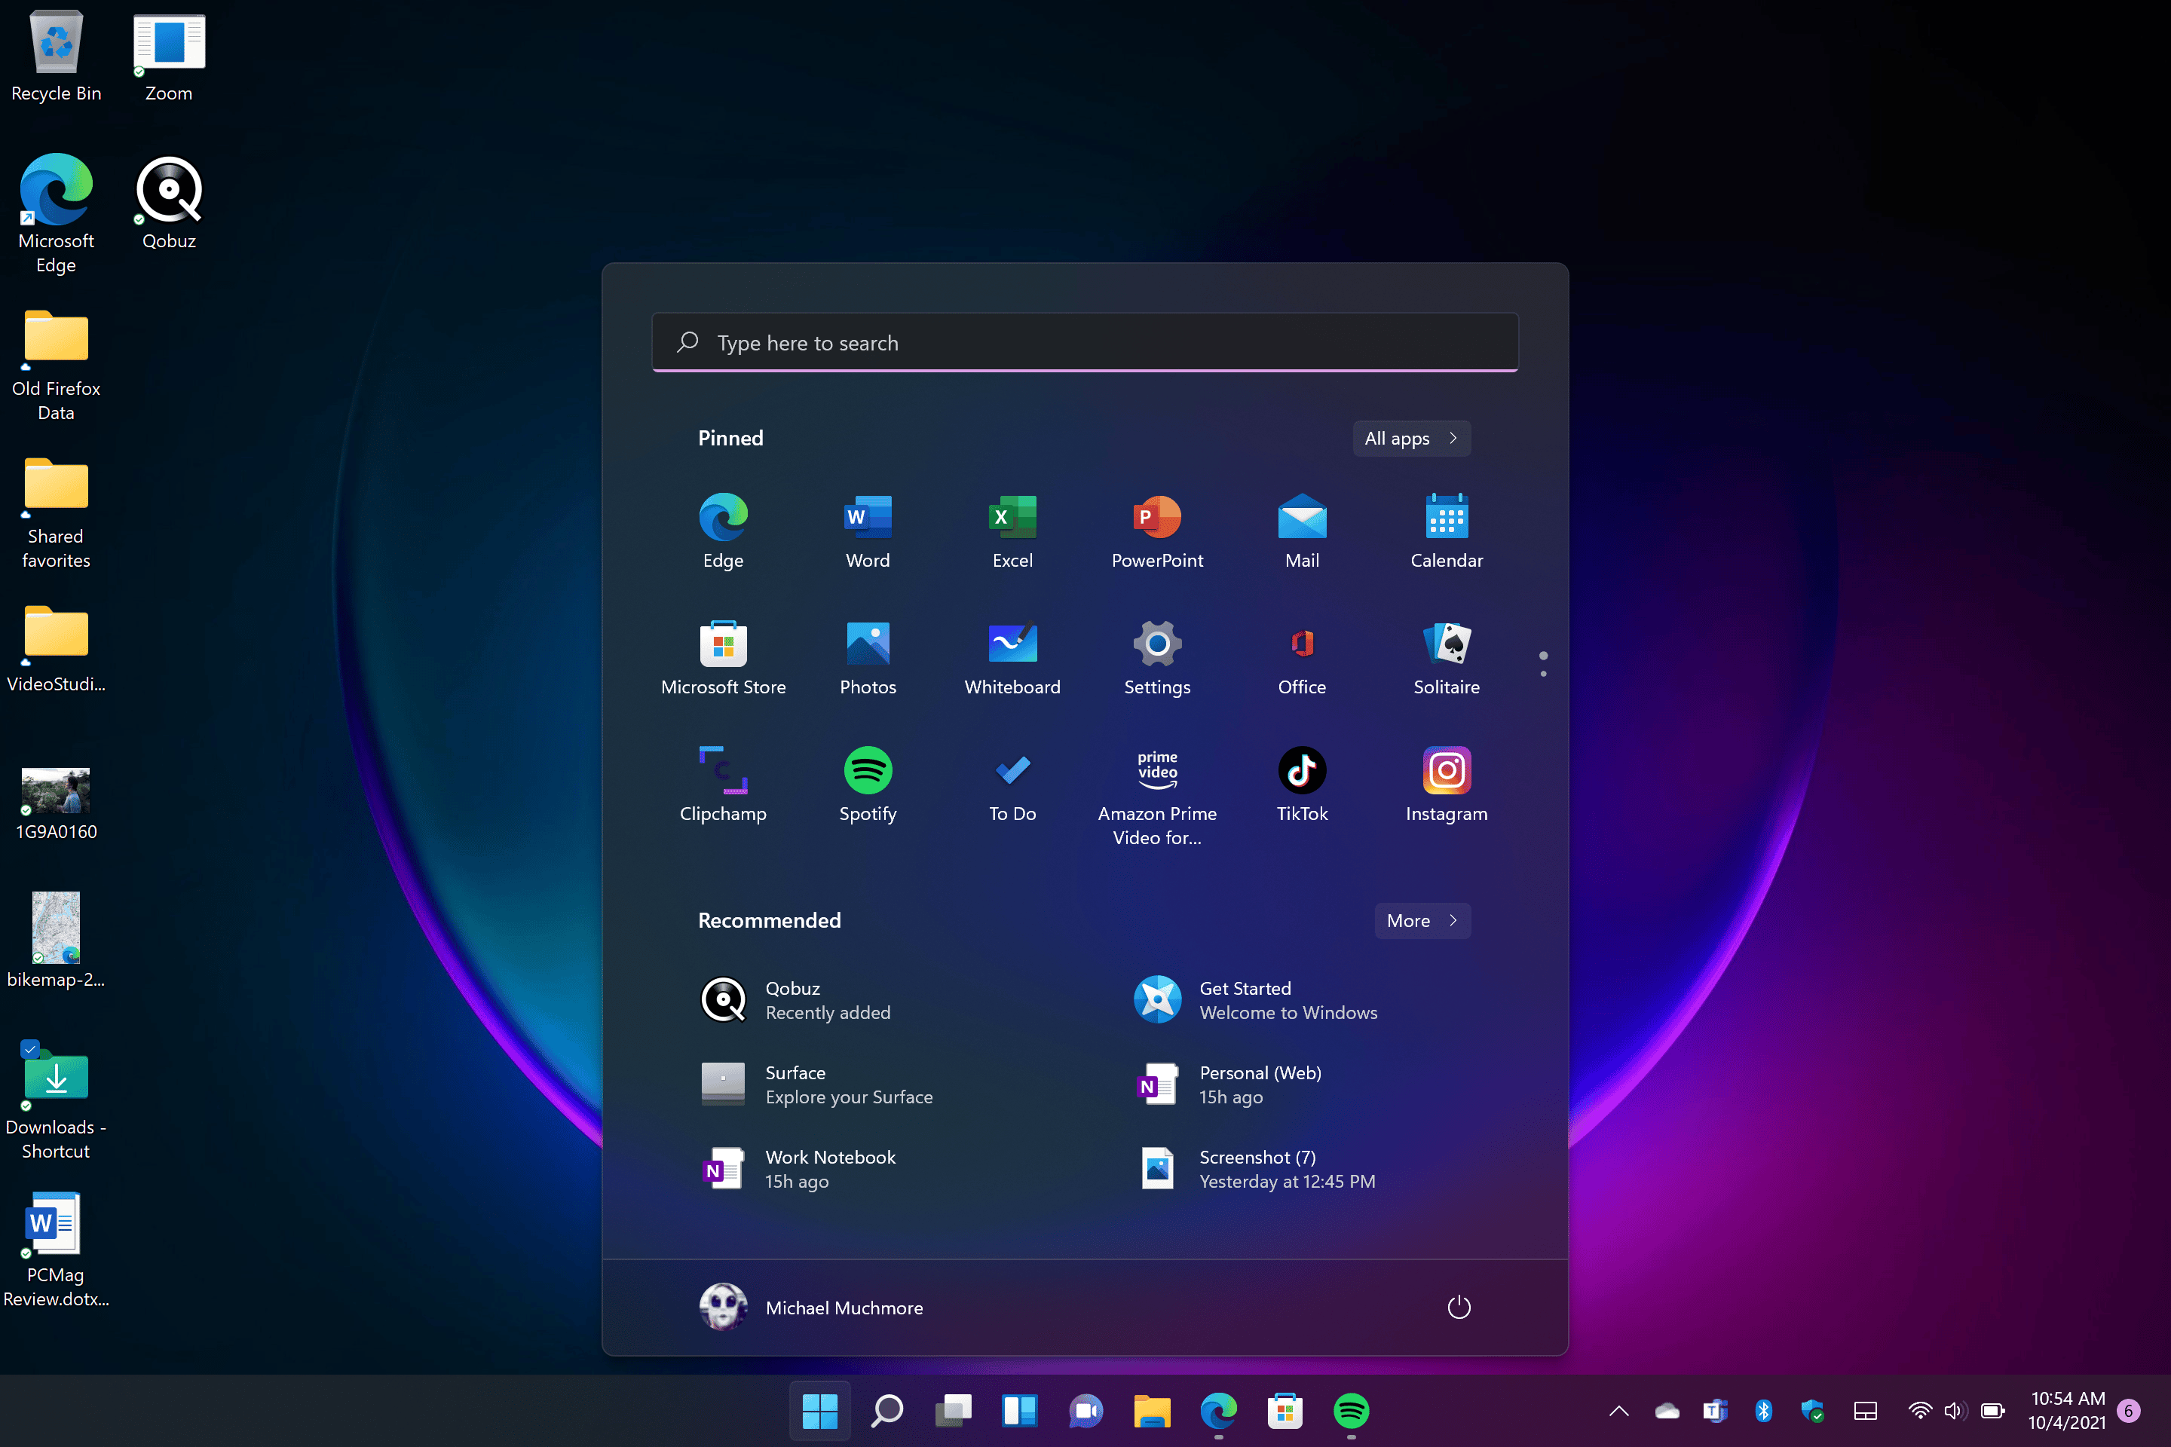Show hidden icons tray chevron

click(1618, 1410)
